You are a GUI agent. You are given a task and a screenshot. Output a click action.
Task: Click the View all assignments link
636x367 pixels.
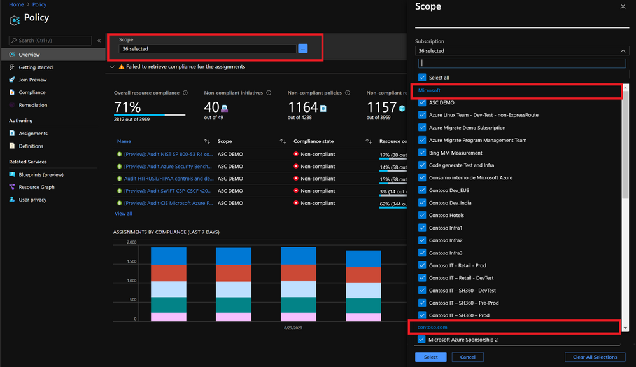pos(123,213)
